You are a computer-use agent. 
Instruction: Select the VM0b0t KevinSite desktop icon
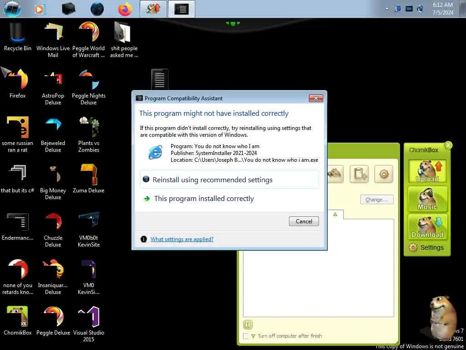click(x=89, y=230)
